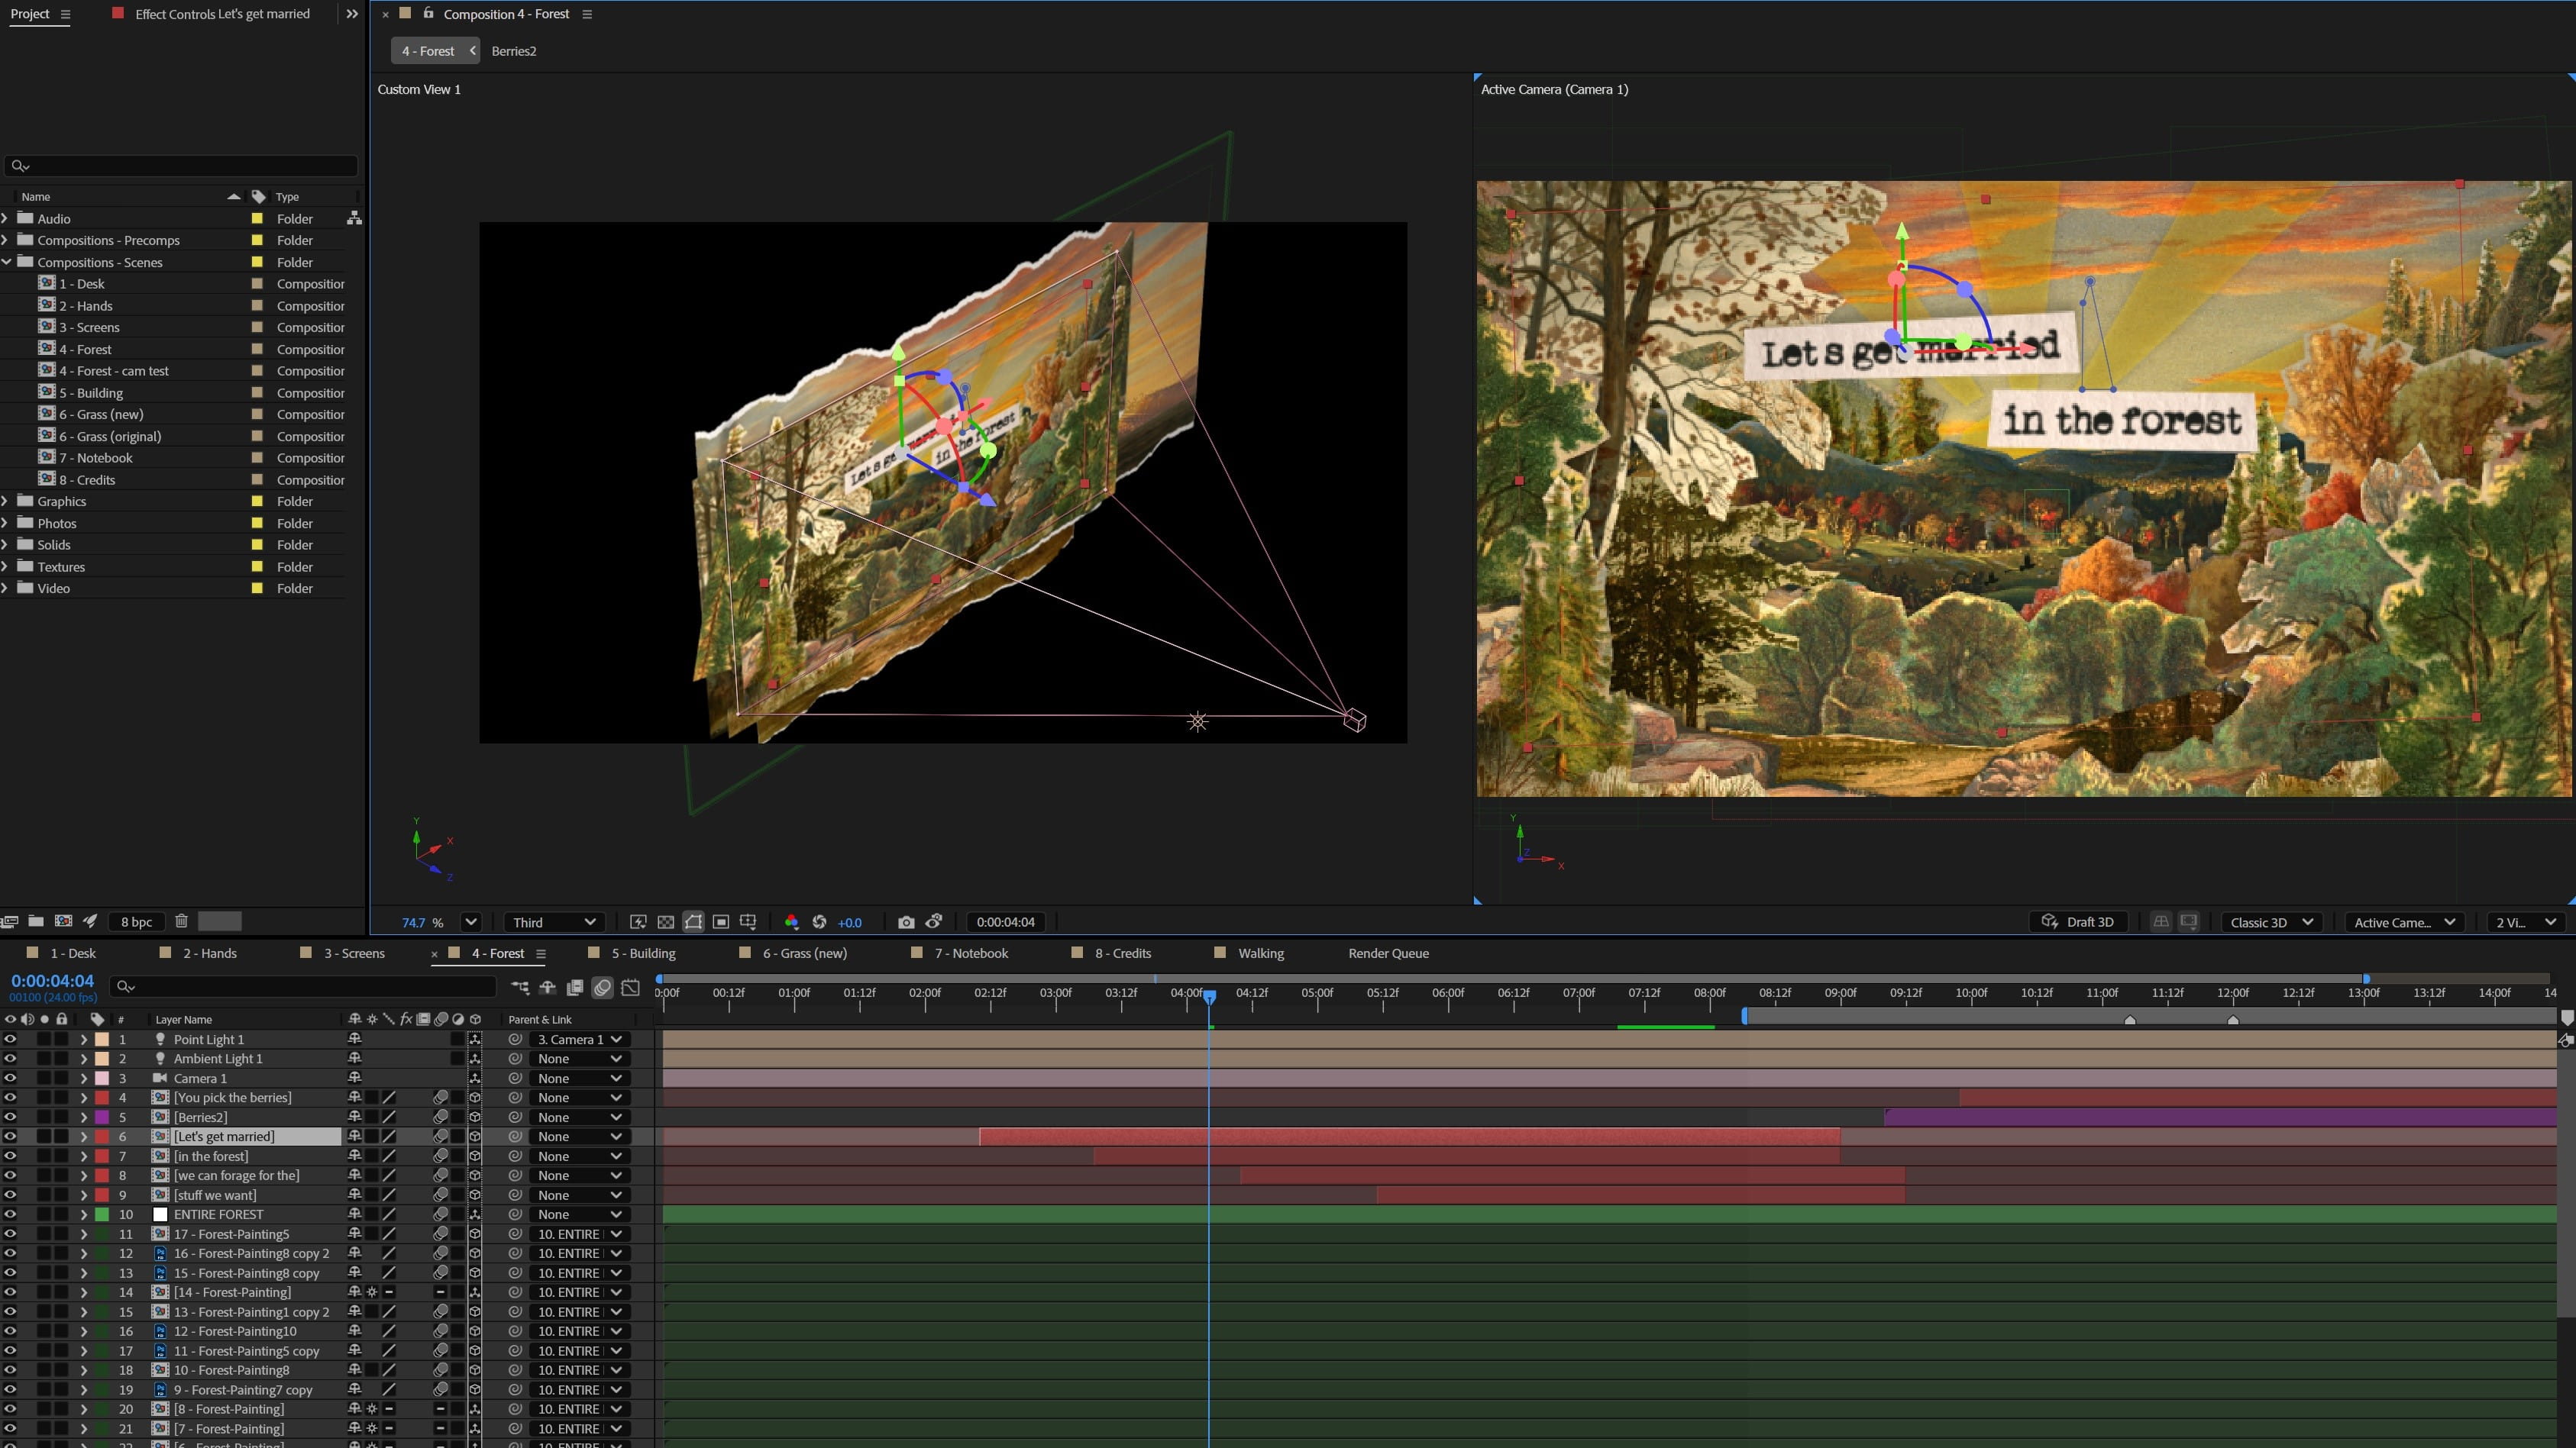Open the Classic 3D renderer dropdown
The width and height of the screenshot is (2576, 1448).
[x=2271, y=922]
